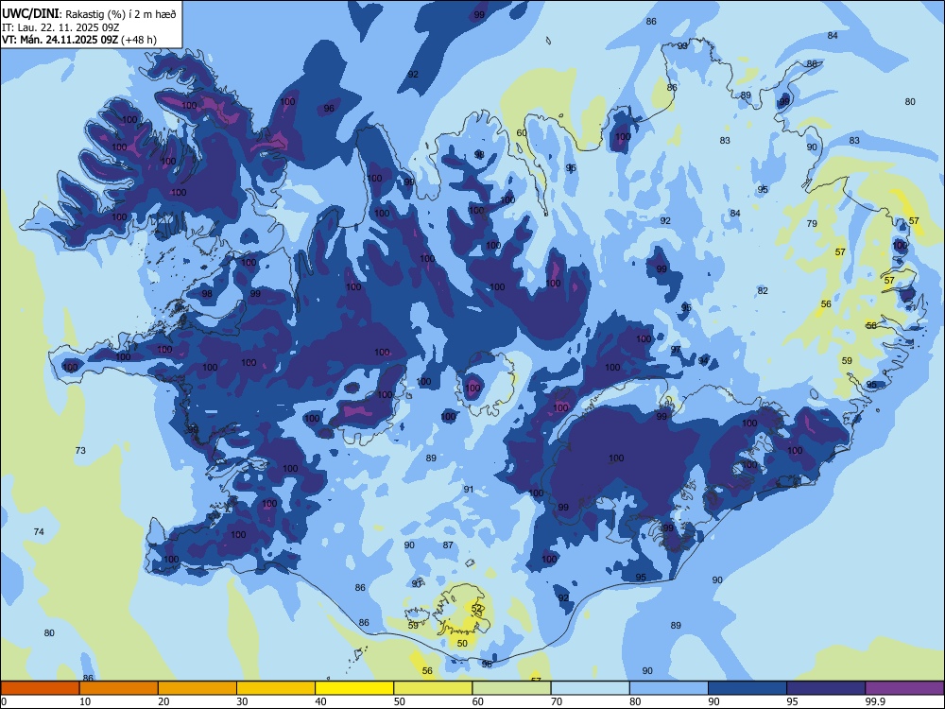Image resolution: width=945 pixels, height=709 pixels.
Task: Click the '60' humidity value on the map
Action: (522, 132)
